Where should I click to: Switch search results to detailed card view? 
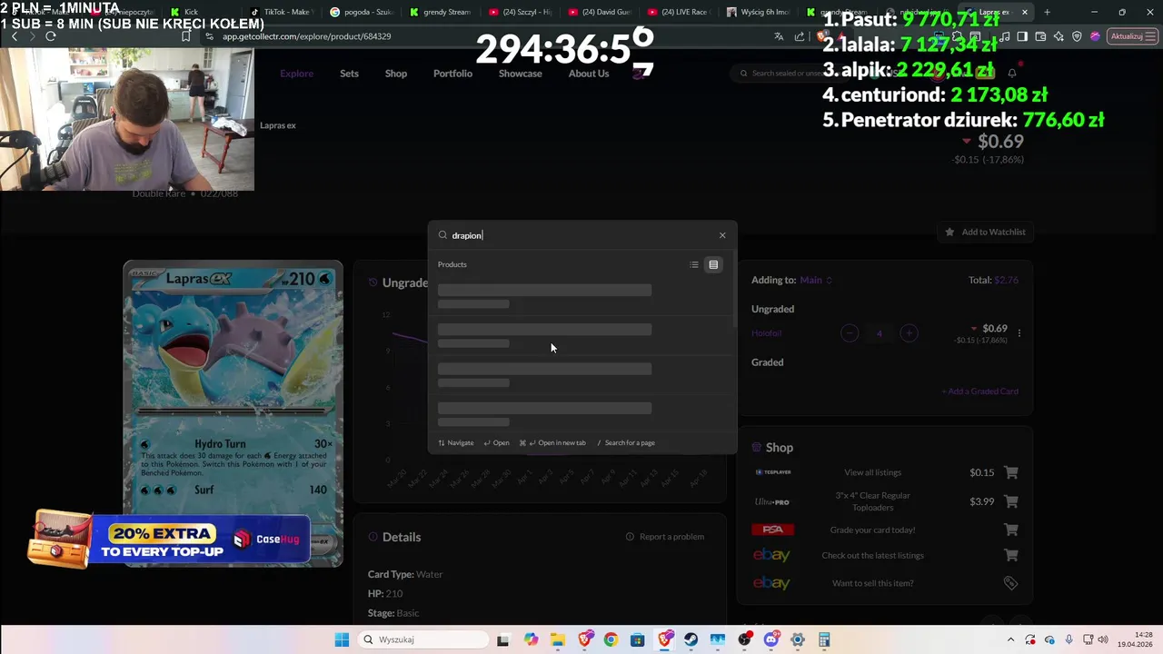pyautogui.click(x=713, y=264)
